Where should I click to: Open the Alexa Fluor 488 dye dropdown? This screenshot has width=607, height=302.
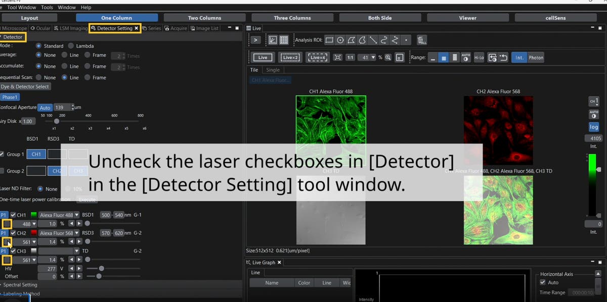76,215
